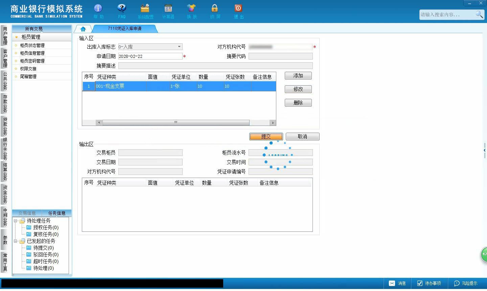Open the 帮助 help icon
The height and width of the screenshot is (291, 487).
(x=98, y=11)
